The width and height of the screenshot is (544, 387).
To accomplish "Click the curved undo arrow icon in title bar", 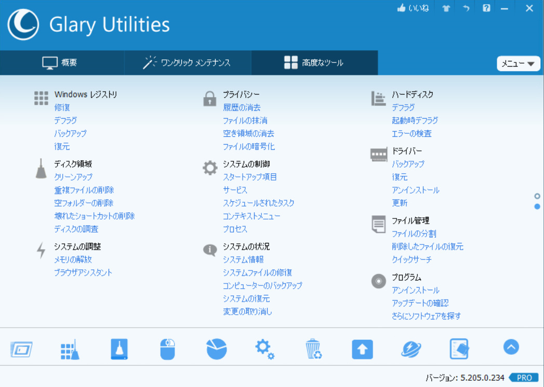I will (466, 8).
